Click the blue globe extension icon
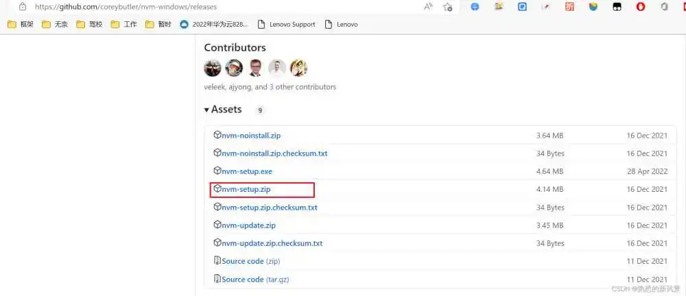The height and width of the screenshot is (296, 686). [x=475, y=7]
